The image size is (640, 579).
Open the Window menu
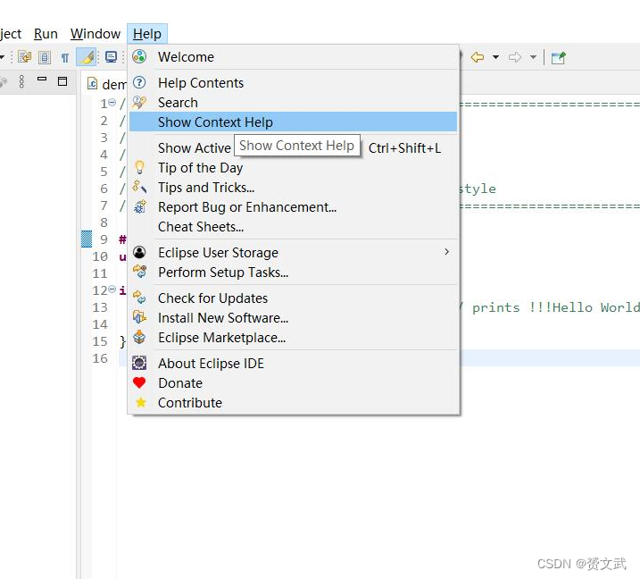pos(96,33)
